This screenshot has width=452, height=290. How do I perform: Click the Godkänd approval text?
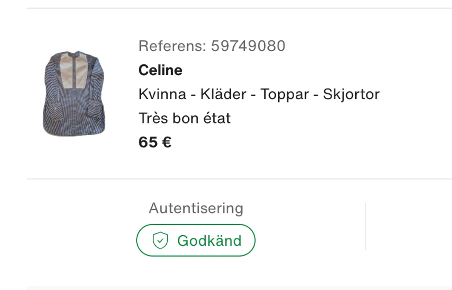pos(209,240)
